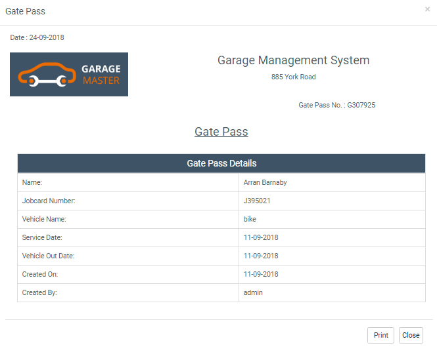437x356 pixels.
Task: Click the Service Date value cell
Action: 261,237
